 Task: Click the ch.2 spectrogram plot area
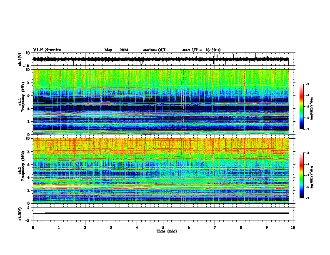pyautogui.click(x=161, y=171)
